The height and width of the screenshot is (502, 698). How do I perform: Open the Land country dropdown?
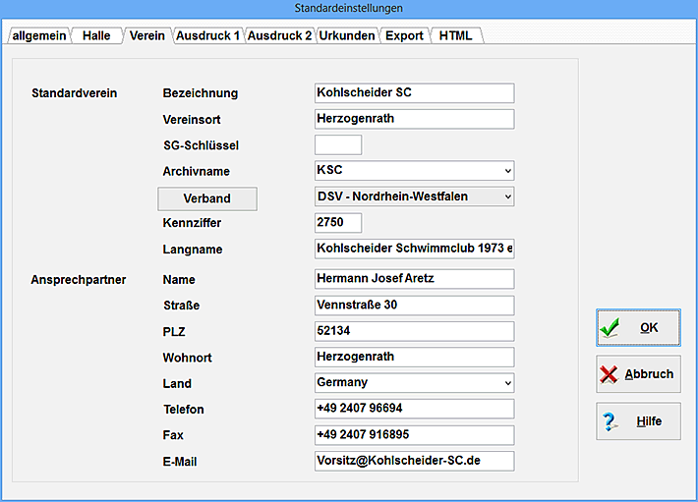pyautogui.click(x=507, y=383)
